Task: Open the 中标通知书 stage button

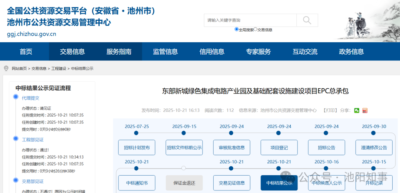Action: [137, 183]
